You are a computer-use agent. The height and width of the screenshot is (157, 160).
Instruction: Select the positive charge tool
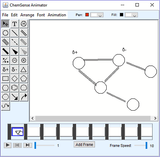[24, 60]
